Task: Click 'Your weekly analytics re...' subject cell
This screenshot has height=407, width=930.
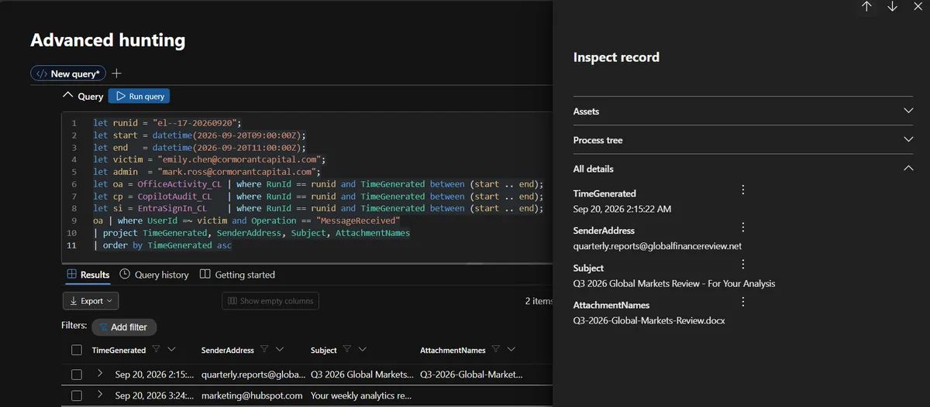Action: pos(361,395)
